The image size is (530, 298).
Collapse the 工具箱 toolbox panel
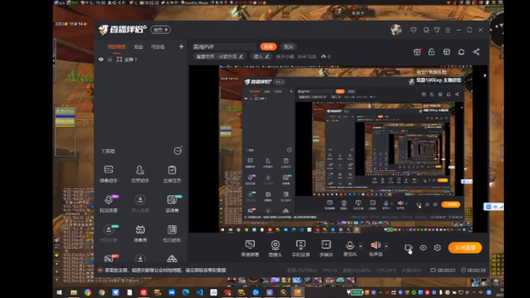[x=178, y=151]
